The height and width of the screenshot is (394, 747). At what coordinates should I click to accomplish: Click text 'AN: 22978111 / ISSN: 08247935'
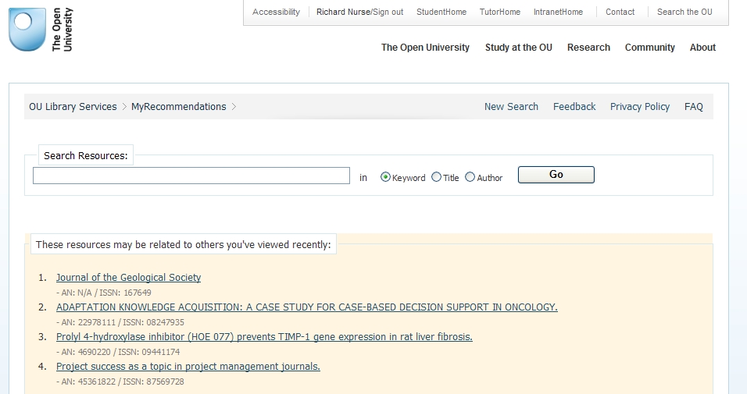(x=123, y=322)
